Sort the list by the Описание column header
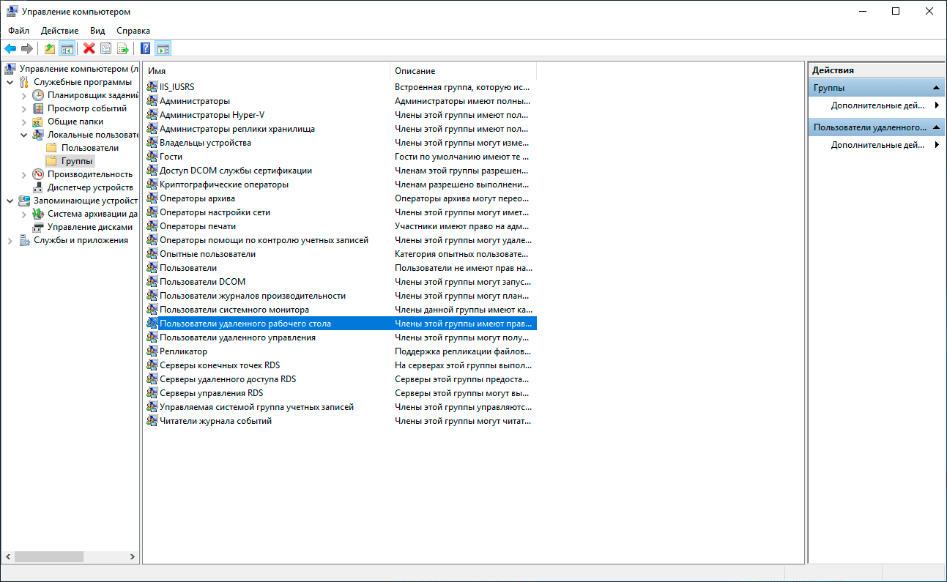 [464, 71]
